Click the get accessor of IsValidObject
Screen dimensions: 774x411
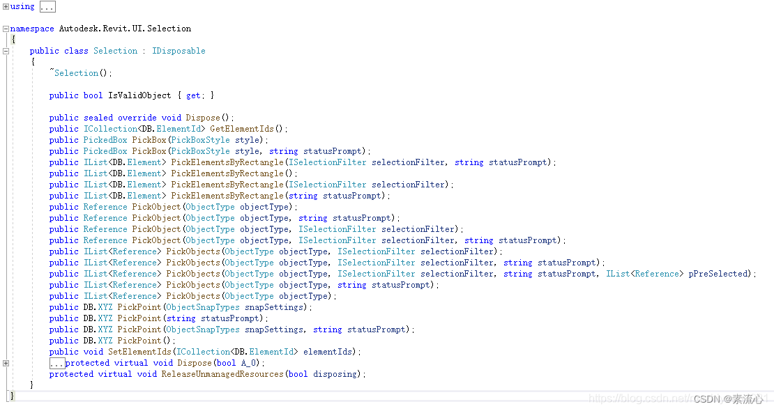tap(193, 95)
